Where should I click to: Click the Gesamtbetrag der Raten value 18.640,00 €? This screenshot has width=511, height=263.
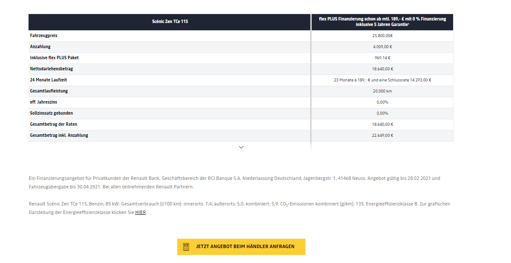pyautogui.click(x=382, y=124)
